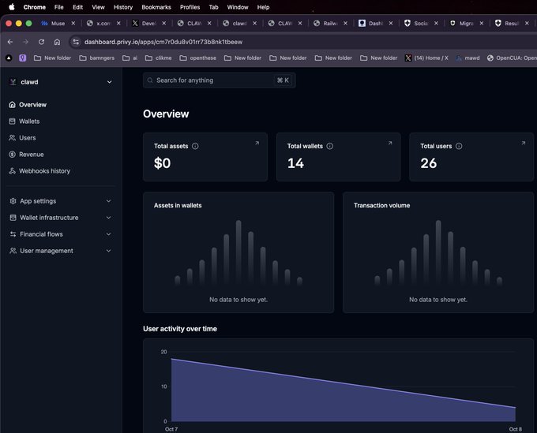
Task: Open the ai bookmark folder
Action: click(130, 58)
